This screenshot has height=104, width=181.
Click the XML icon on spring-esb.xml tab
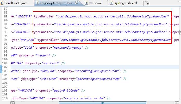[111, 3]
